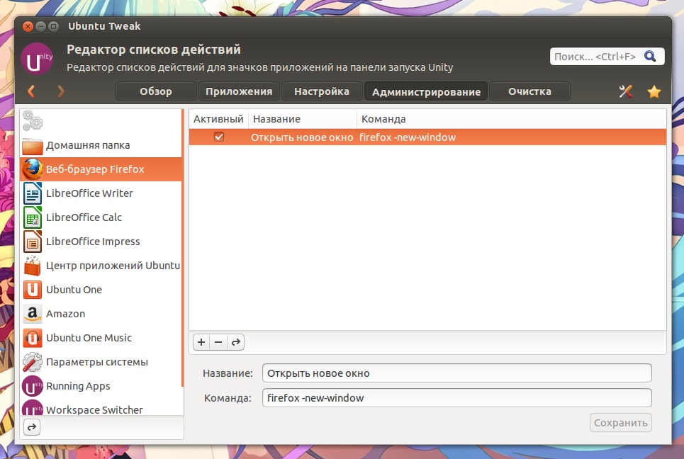This screenshot has width=684, height=459.
Task: Select Параметры системы label
Action: tap(97, 362)
